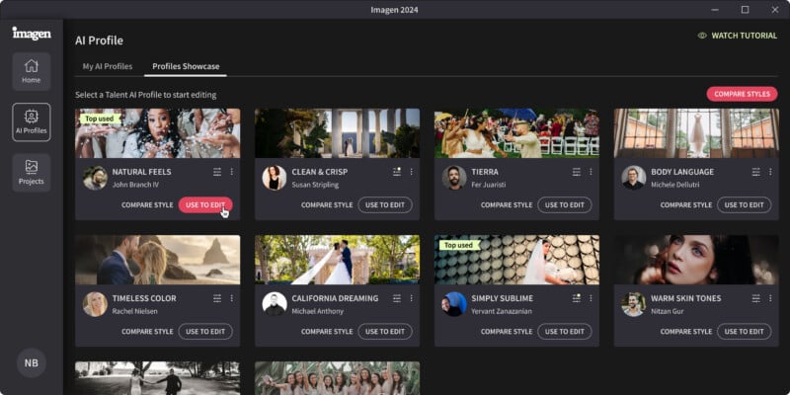The width and height of the screenshot is (790, 395).
Task: Compare style for Clean & Crisp
Action: click(327, 205)
